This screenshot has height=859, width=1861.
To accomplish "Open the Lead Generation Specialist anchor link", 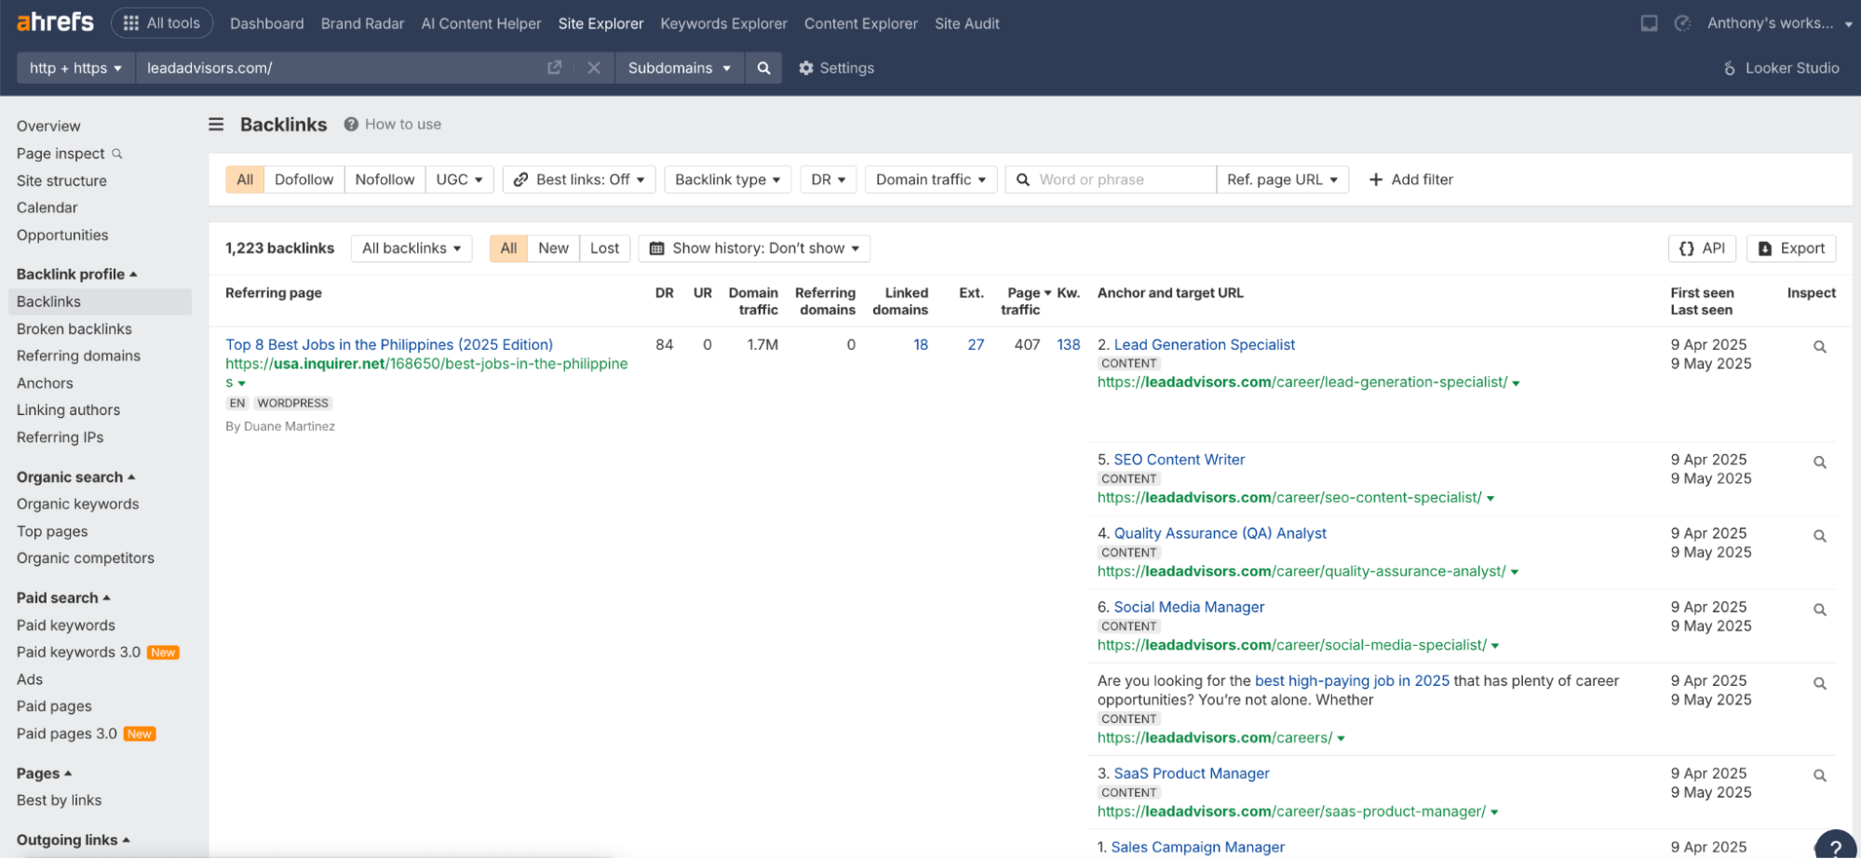I will (1204, 345).
